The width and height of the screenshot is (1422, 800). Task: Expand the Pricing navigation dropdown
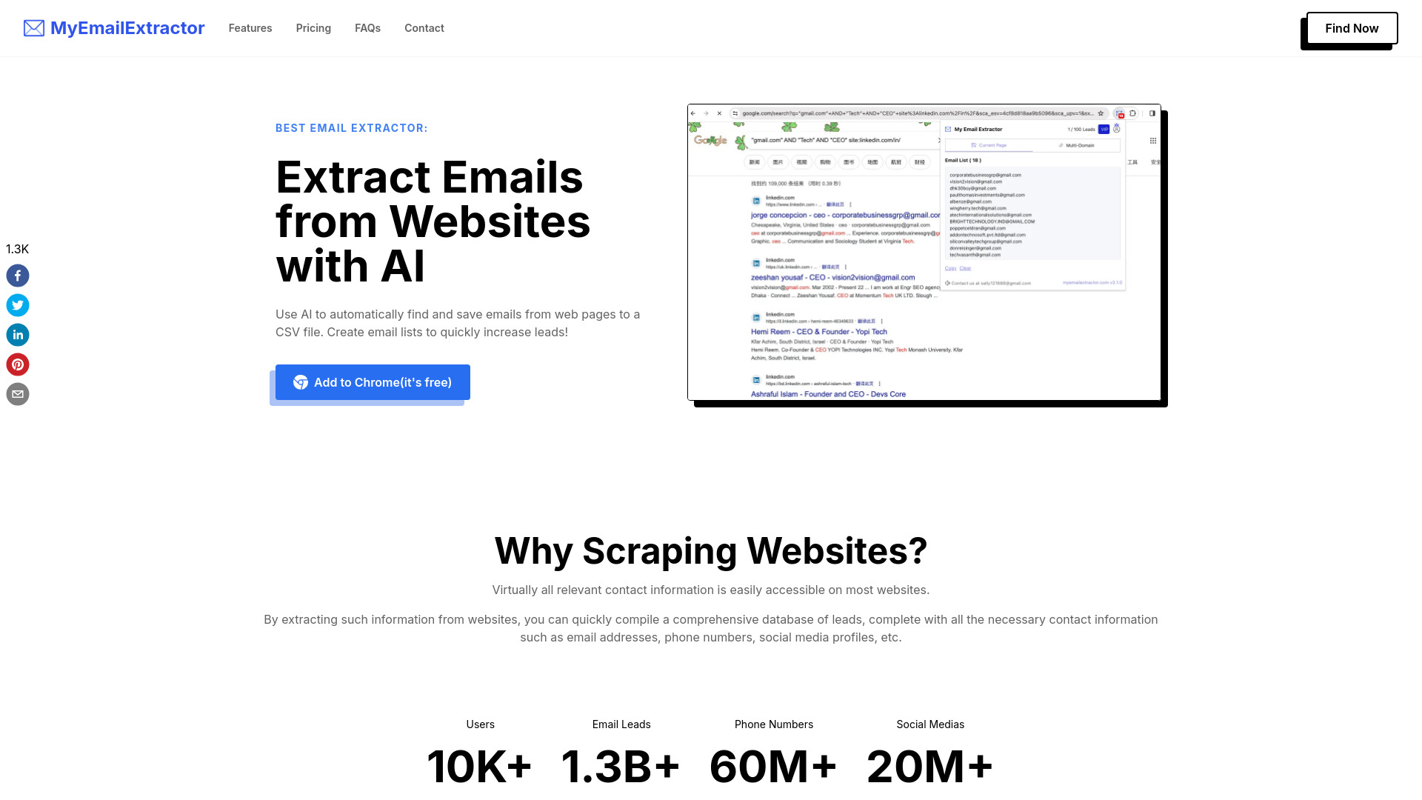[313, 27]
